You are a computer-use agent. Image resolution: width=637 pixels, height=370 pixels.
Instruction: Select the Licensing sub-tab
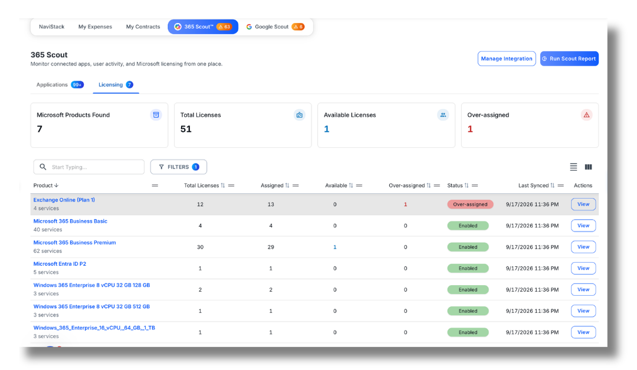[116, 85]
